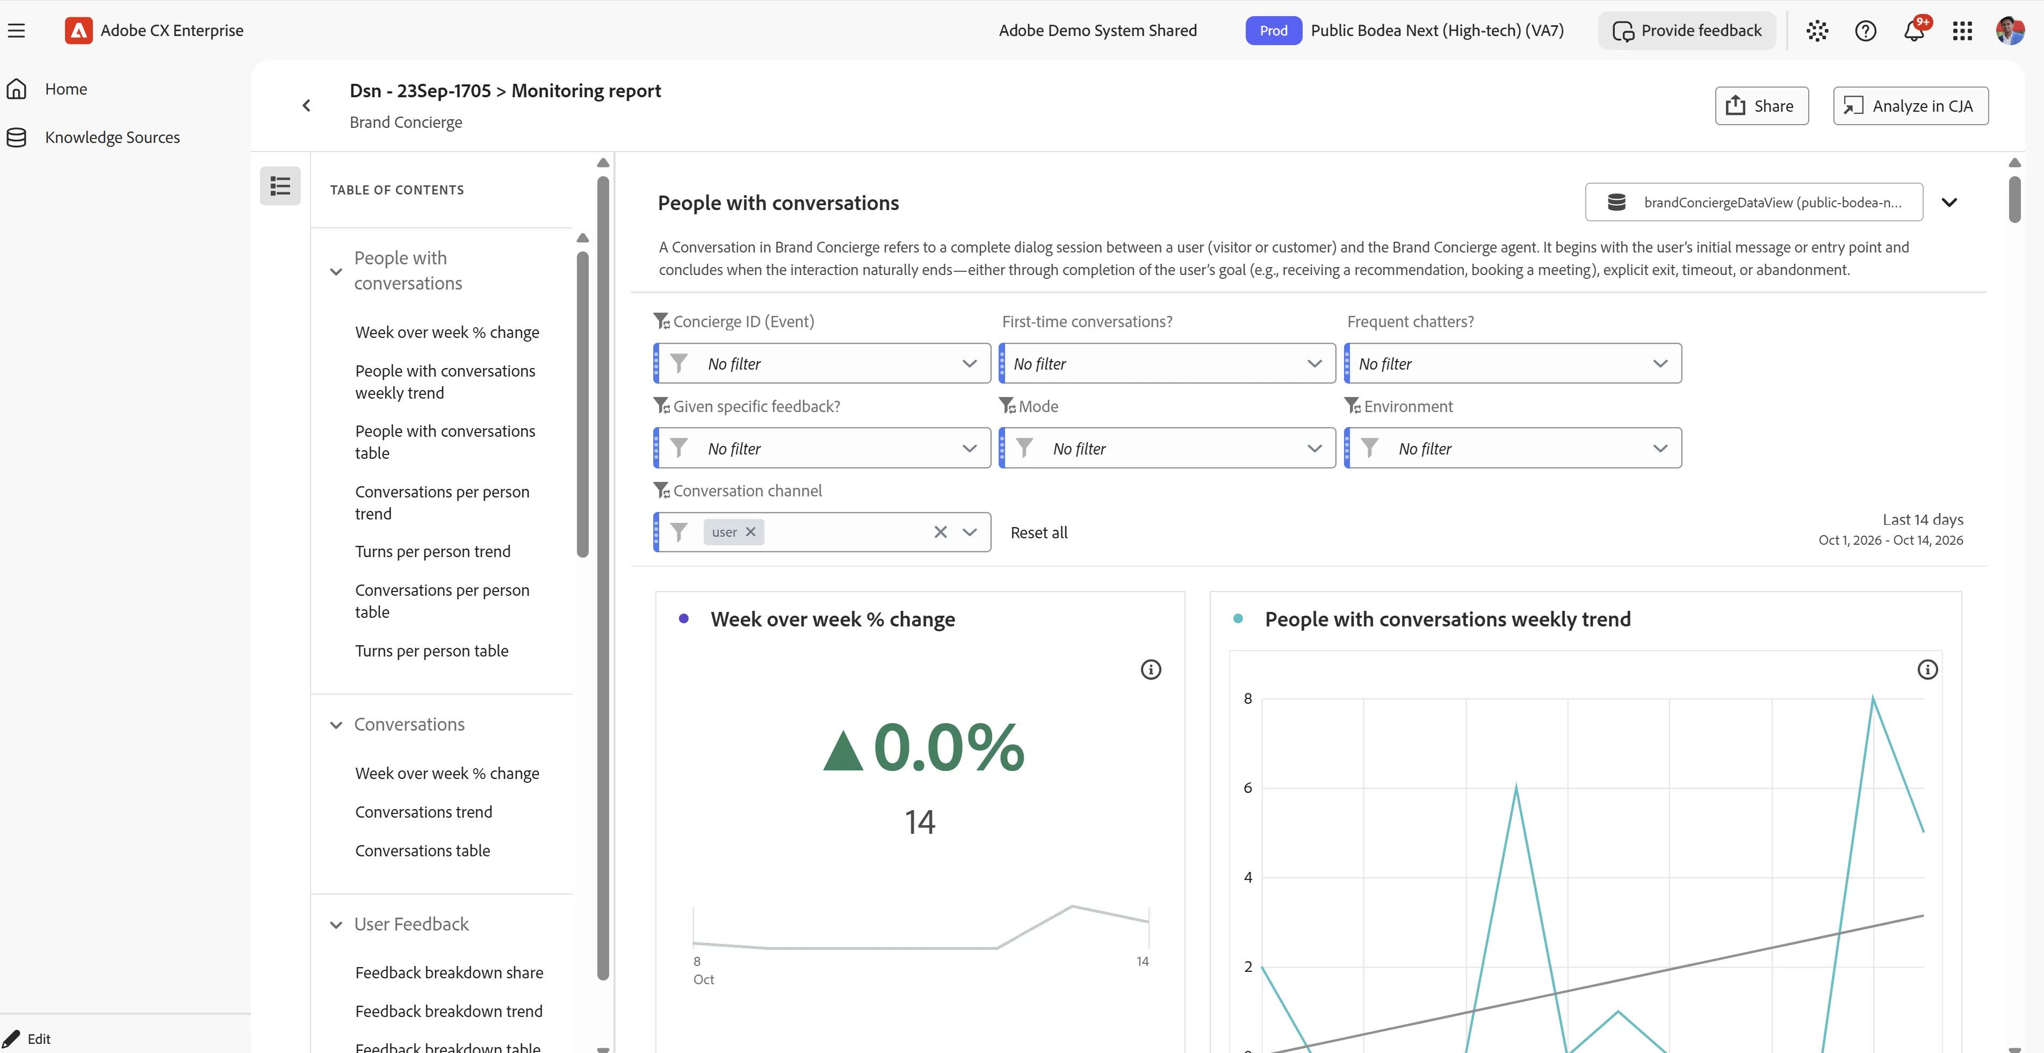Open Given specific feedback filter dropdown
Screen dimensions: 2044x1053
point(822,449)
